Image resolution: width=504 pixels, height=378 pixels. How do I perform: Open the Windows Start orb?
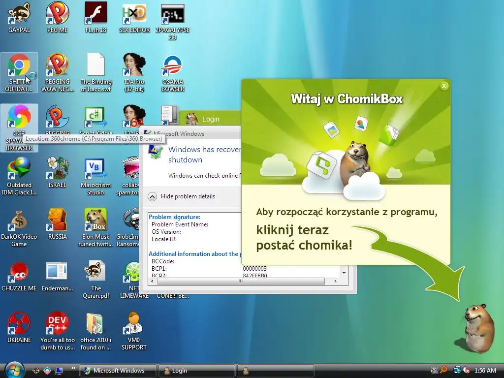coord(14,370)
